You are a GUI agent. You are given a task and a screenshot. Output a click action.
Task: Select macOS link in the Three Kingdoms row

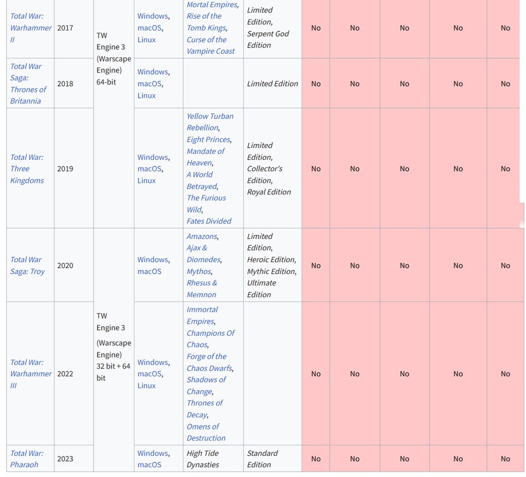(149, 169)
